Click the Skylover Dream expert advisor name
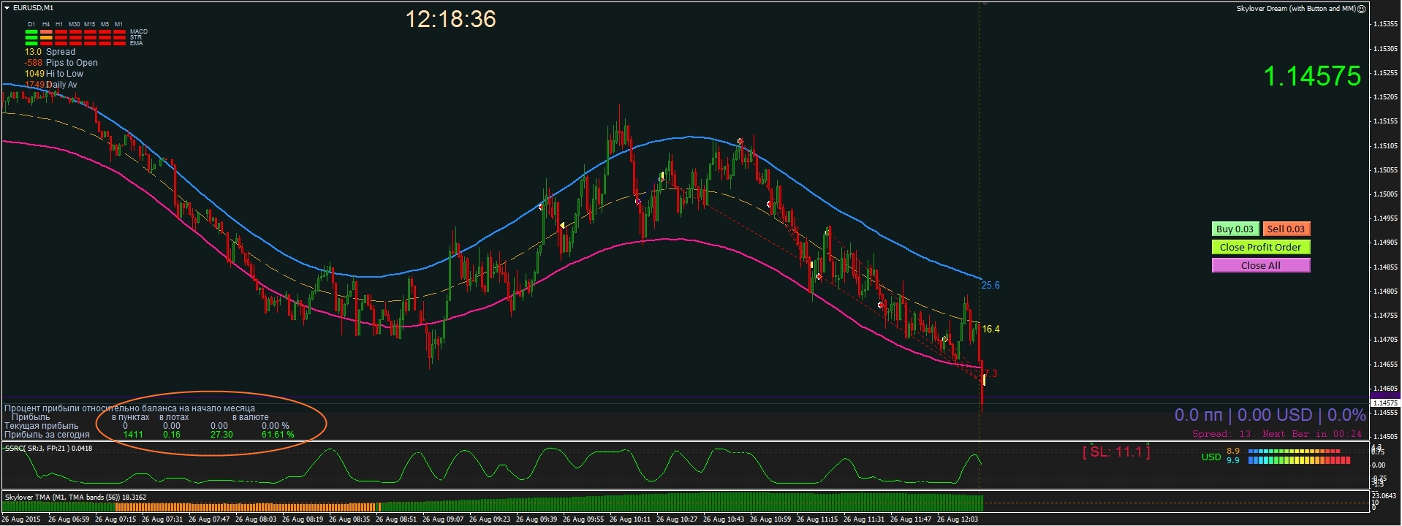Screen dimensions: 1402x526 [1296, 9]
